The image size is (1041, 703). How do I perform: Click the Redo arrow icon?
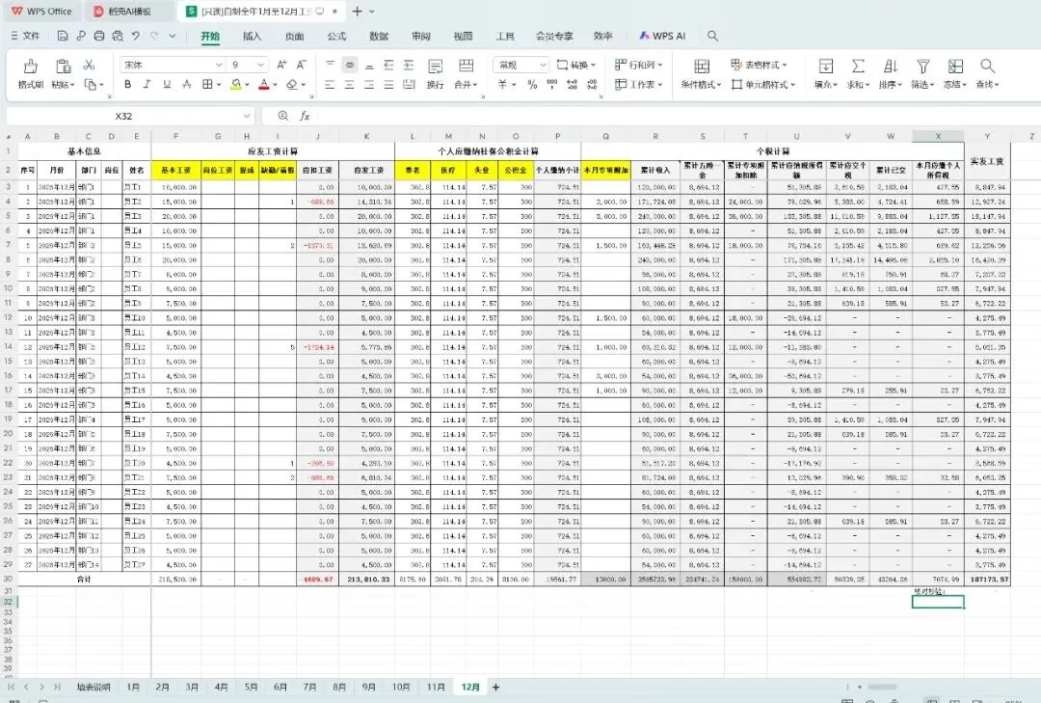pyautogui.click(x=154, y=36)
